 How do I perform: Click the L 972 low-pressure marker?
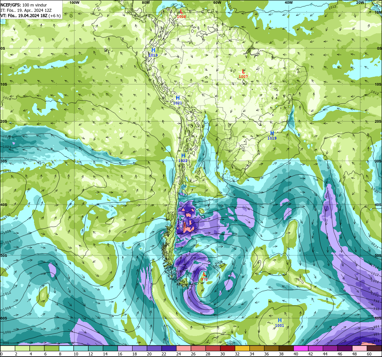click(204, 276)
